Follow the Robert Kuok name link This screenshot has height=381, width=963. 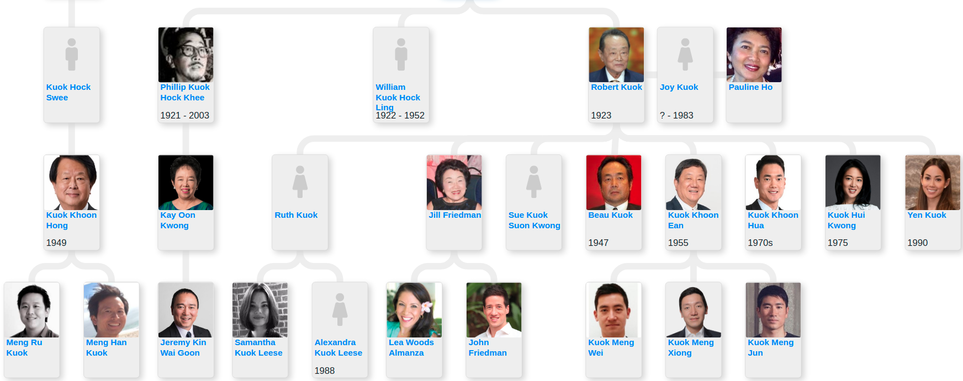[617, 87]
